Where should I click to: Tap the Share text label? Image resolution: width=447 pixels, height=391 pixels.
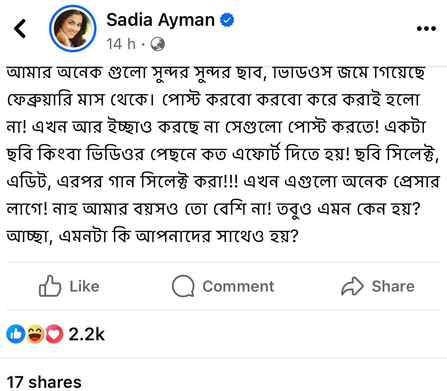(x=393, y=286)
